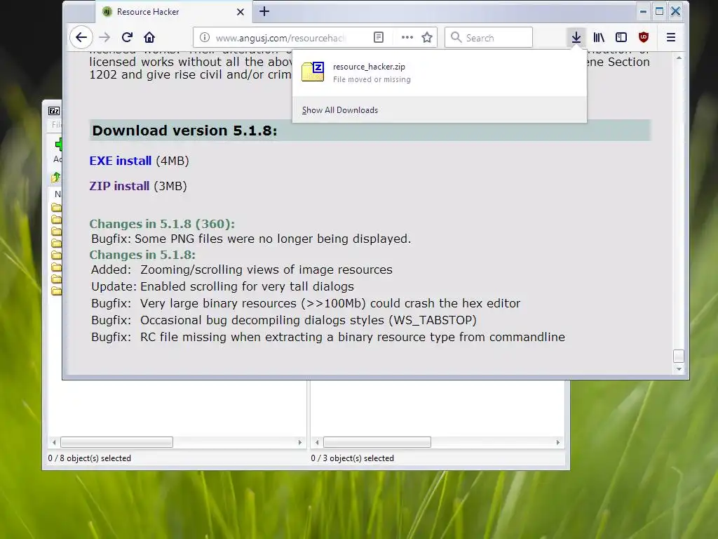Click left pane scroll-left arrow in 7-Zip
718x539 pixels.
pyautogui.click(x=54, y=442)
